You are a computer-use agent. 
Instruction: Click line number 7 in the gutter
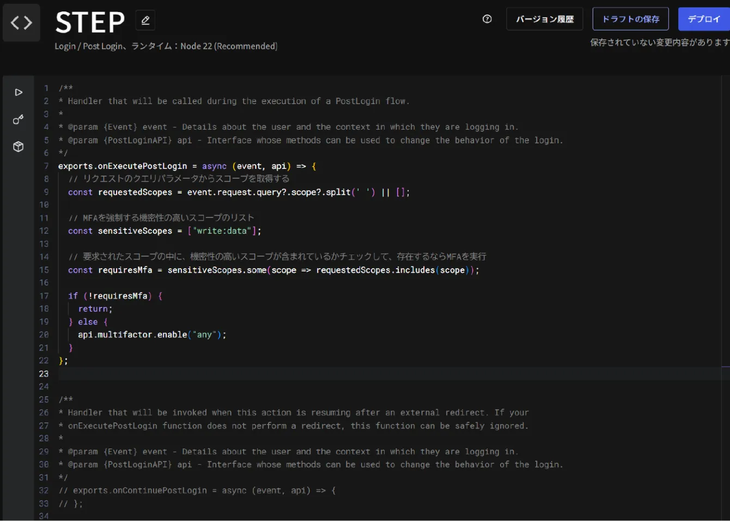pyautogui.click(x=46, y=166)
